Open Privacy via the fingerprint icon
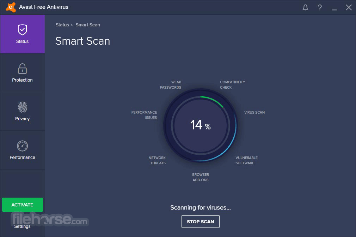This screenshot has height=237, width=356. click(22, 107)
